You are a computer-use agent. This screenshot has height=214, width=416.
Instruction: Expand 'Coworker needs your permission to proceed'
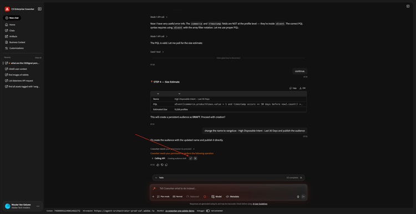click(173, 149)
